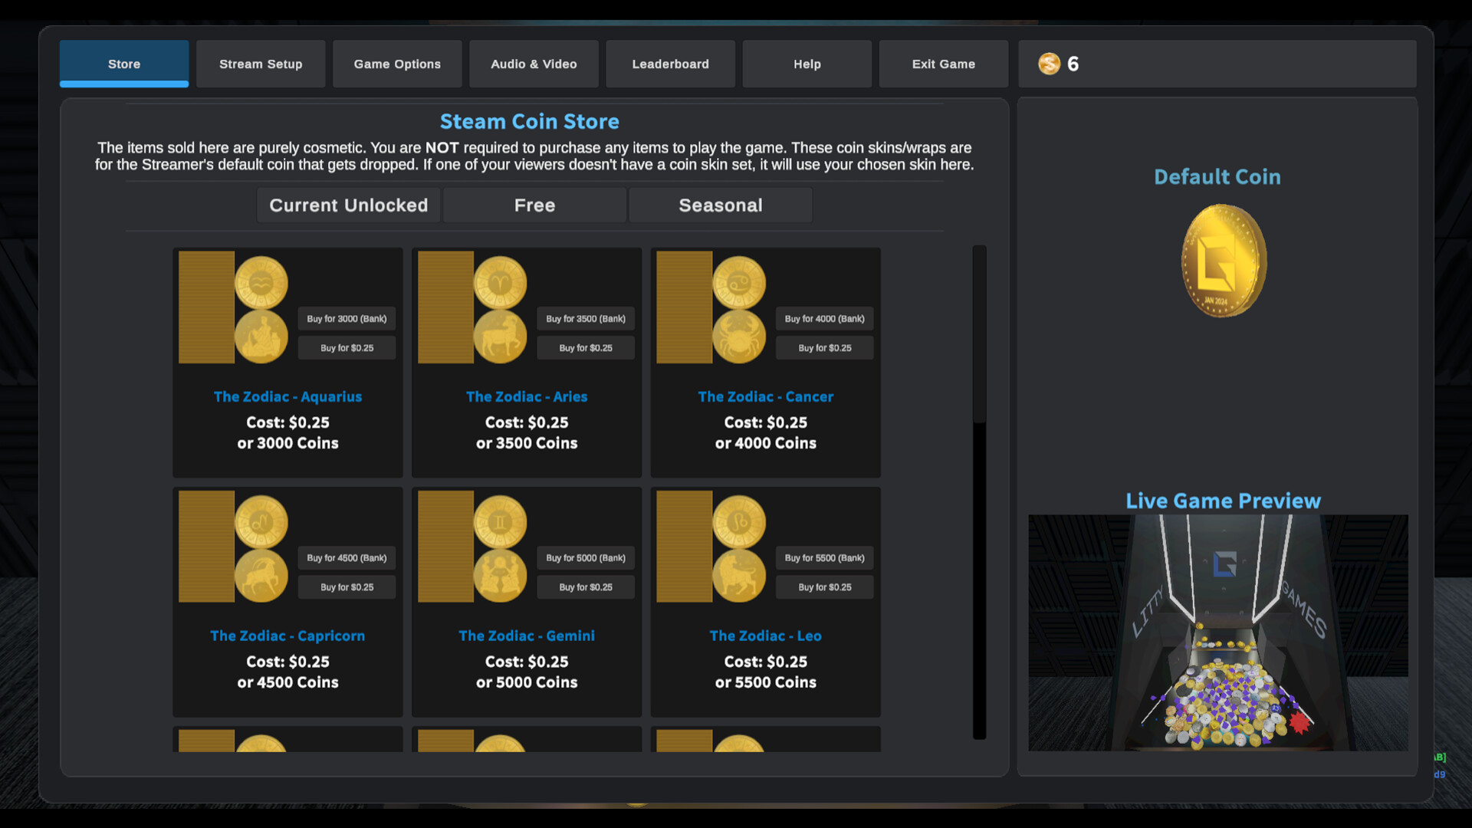Click the Steam coin balance icon
This screenshot has width=1472, height=828.
[1046, 64]
